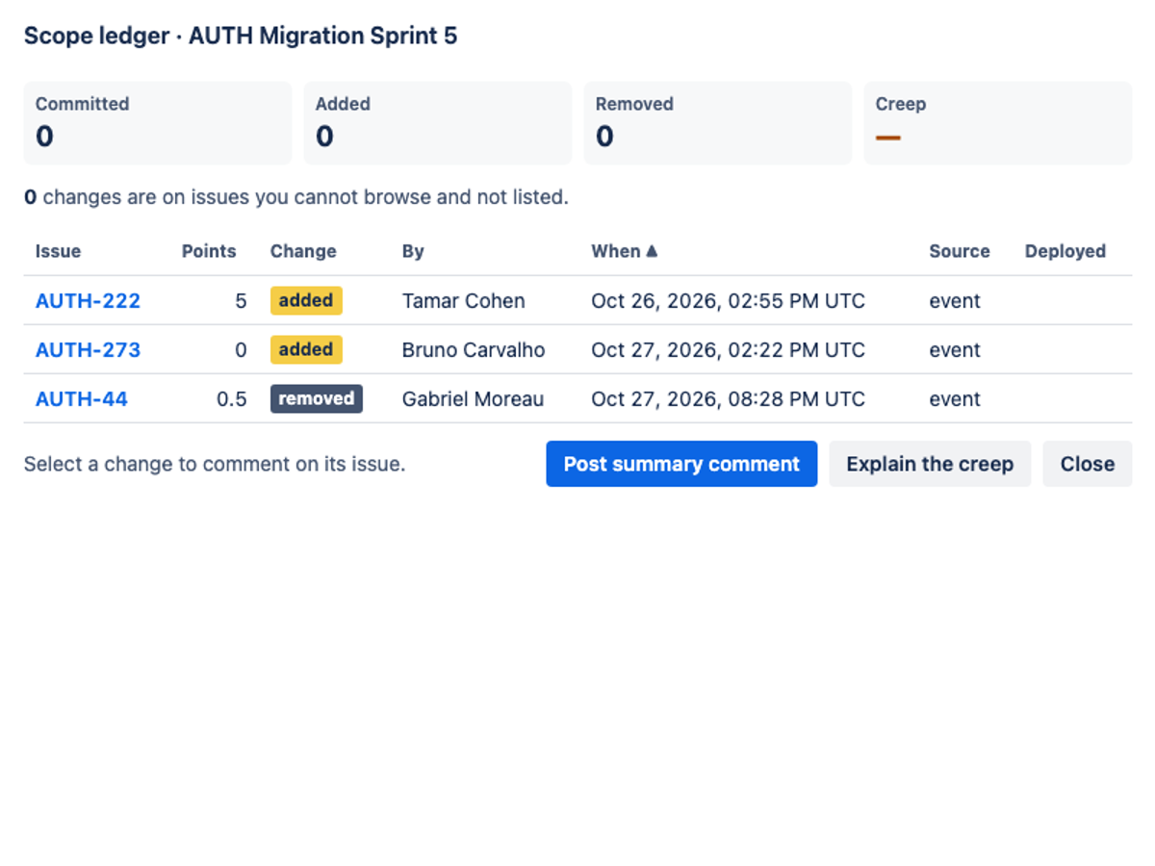Click the 5 points value for AUTH-222
1155x866 pixels.
pyautogui.click(x=241, y=300)
